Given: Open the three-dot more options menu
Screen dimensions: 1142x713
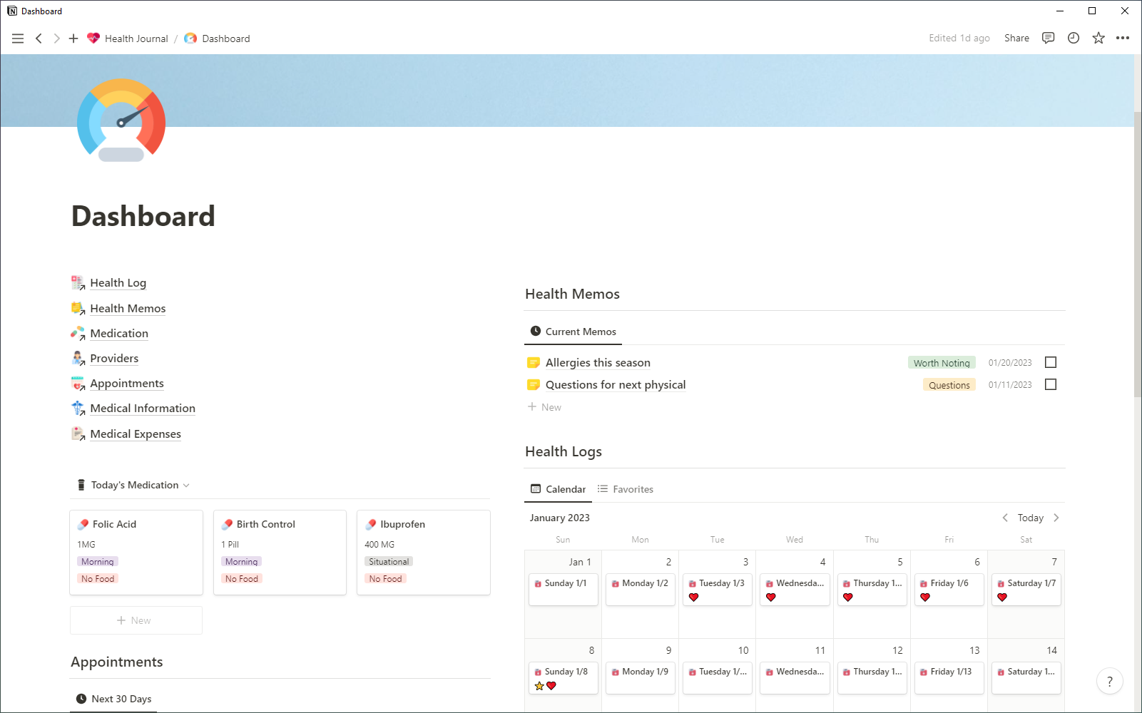Looking at the screenshot, I should pos(1123,39).
